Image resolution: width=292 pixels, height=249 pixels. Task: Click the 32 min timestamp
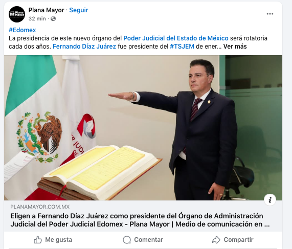(x=37, y=18)
